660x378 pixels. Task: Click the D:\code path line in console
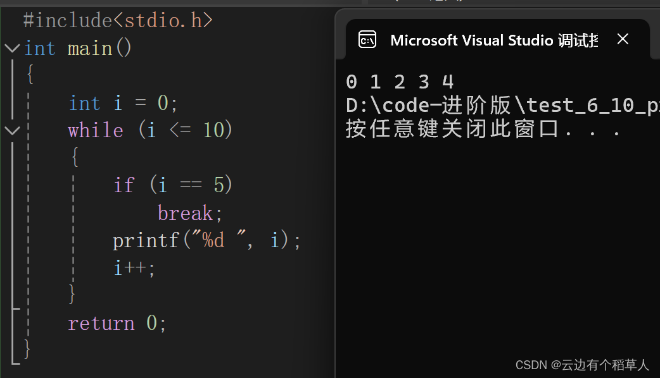502,106
